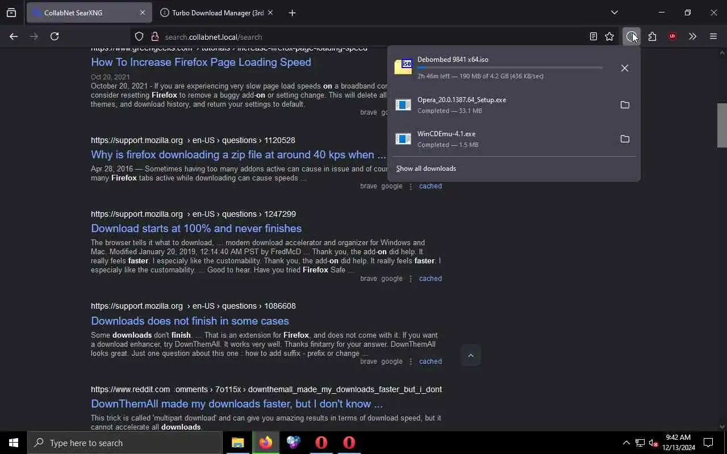This screenshot has width=727, height=454.
Task: Open cached link for Downloads does not finish
Action: point(430,361)
